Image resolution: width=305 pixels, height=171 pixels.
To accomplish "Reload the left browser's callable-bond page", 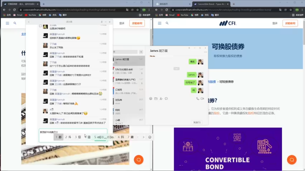I will point(14,10).
